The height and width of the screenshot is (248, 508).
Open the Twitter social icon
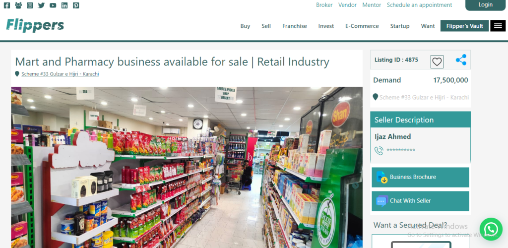(41, 5)
